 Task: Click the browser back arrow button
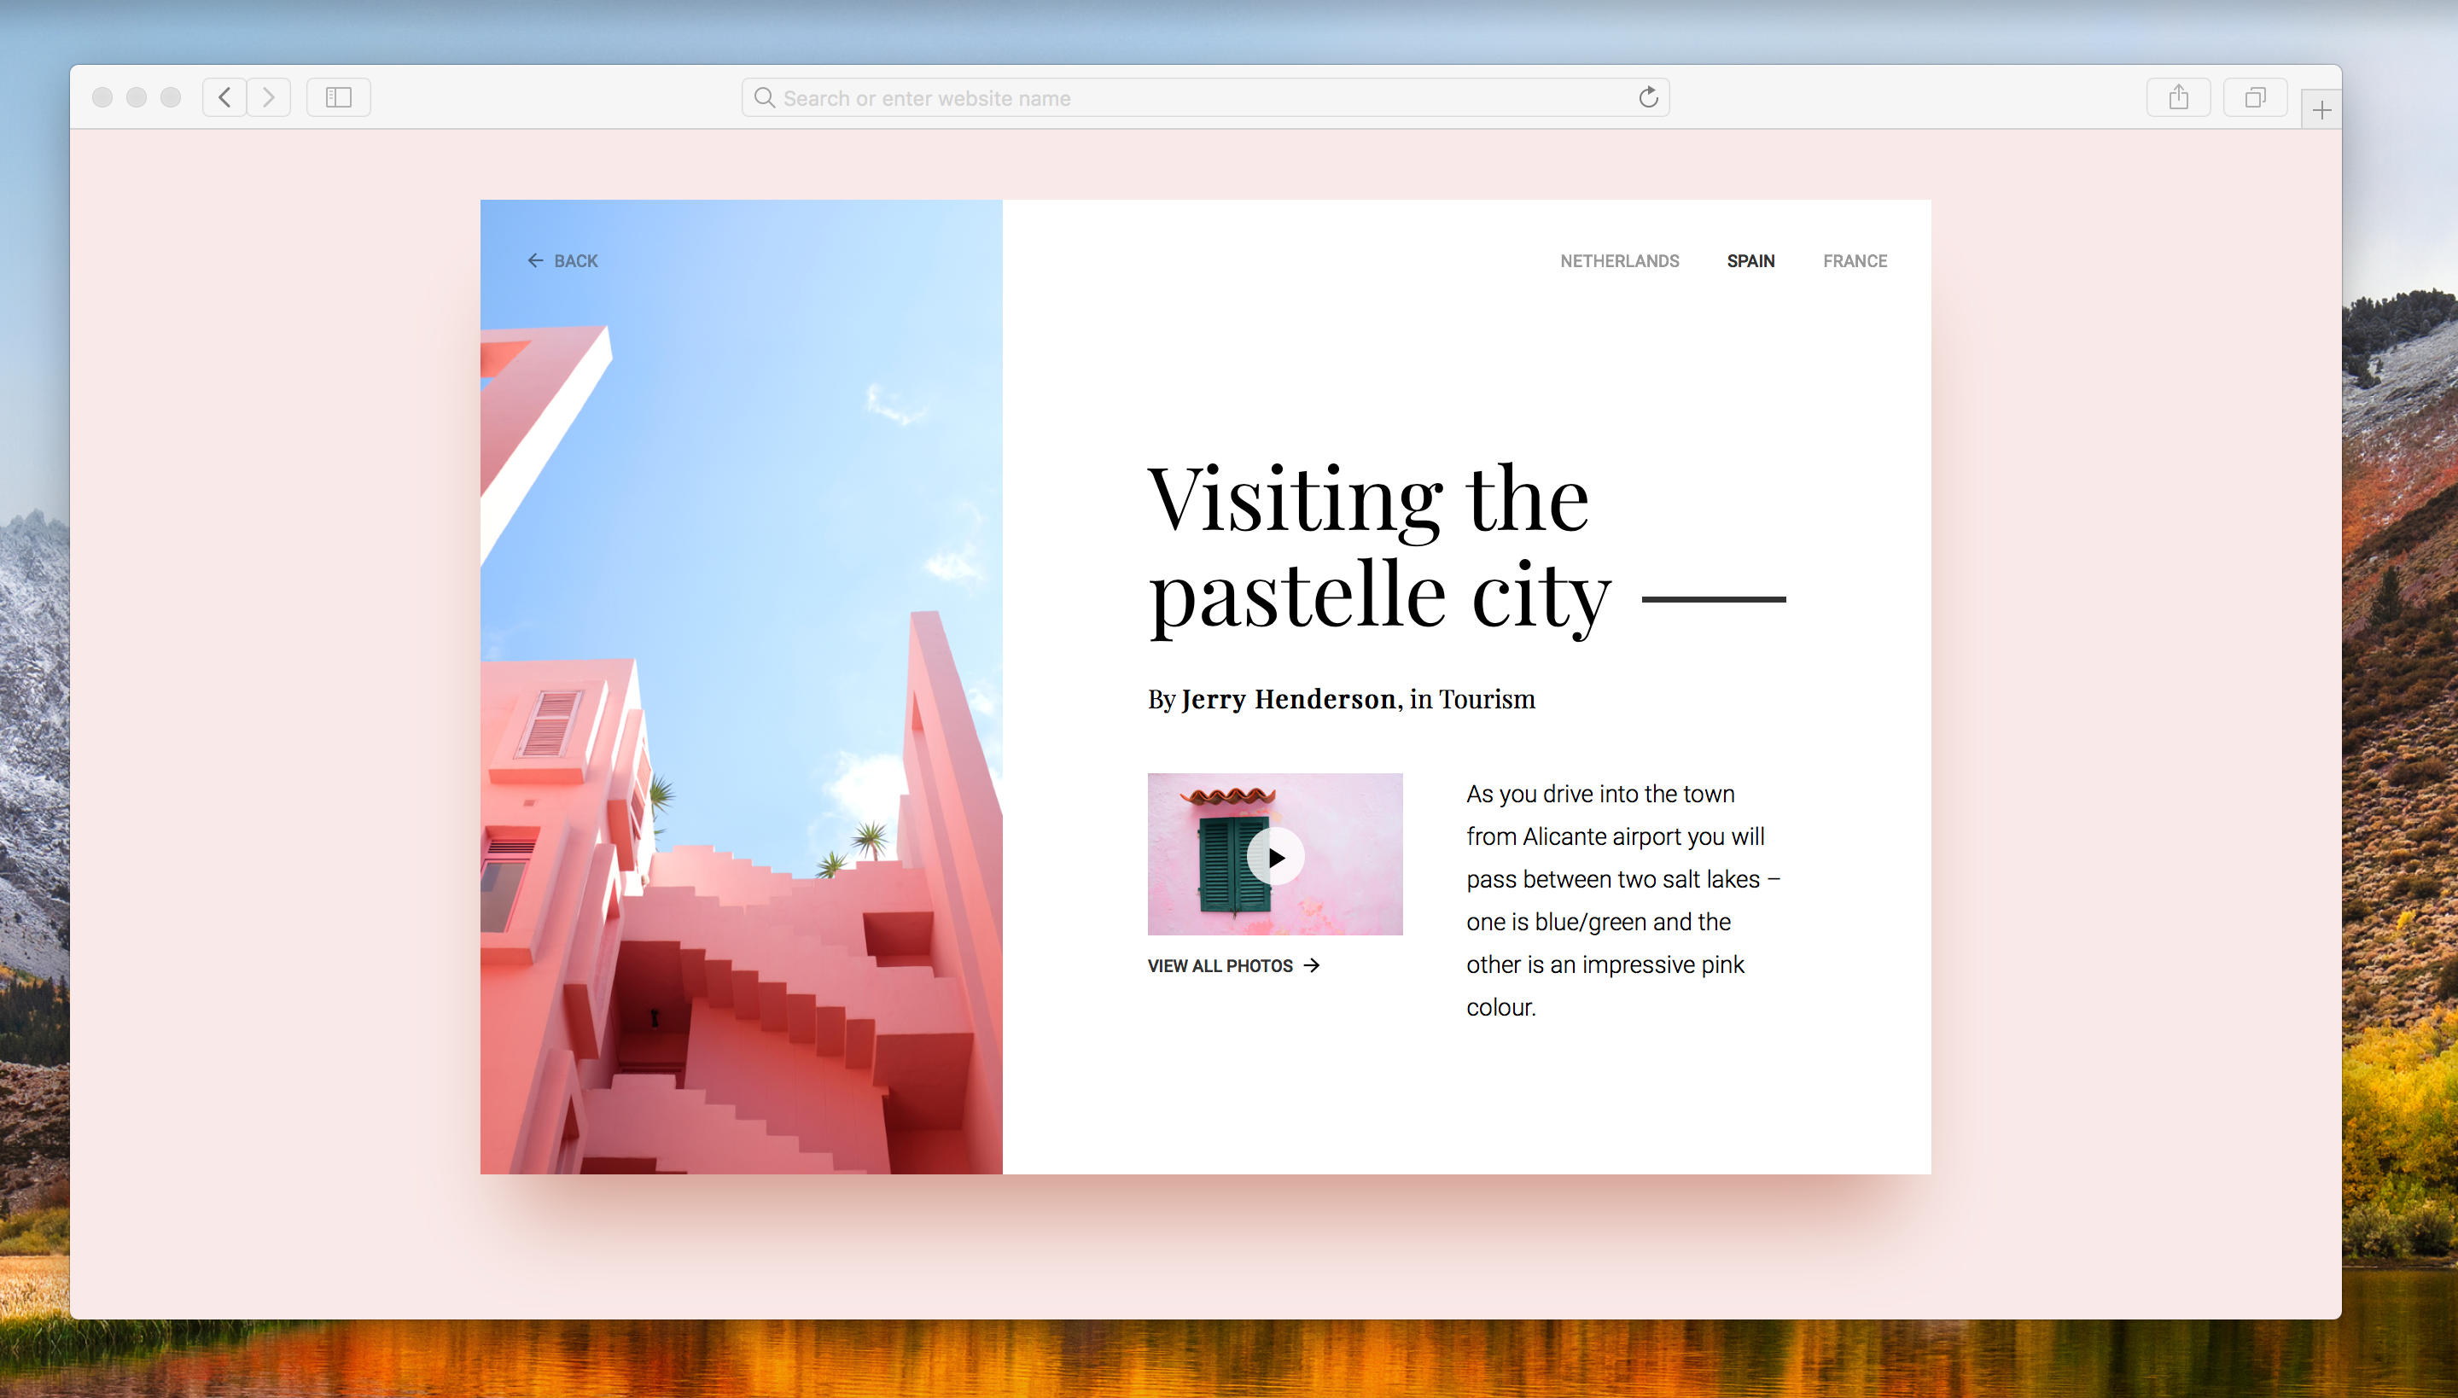[224, 97]
